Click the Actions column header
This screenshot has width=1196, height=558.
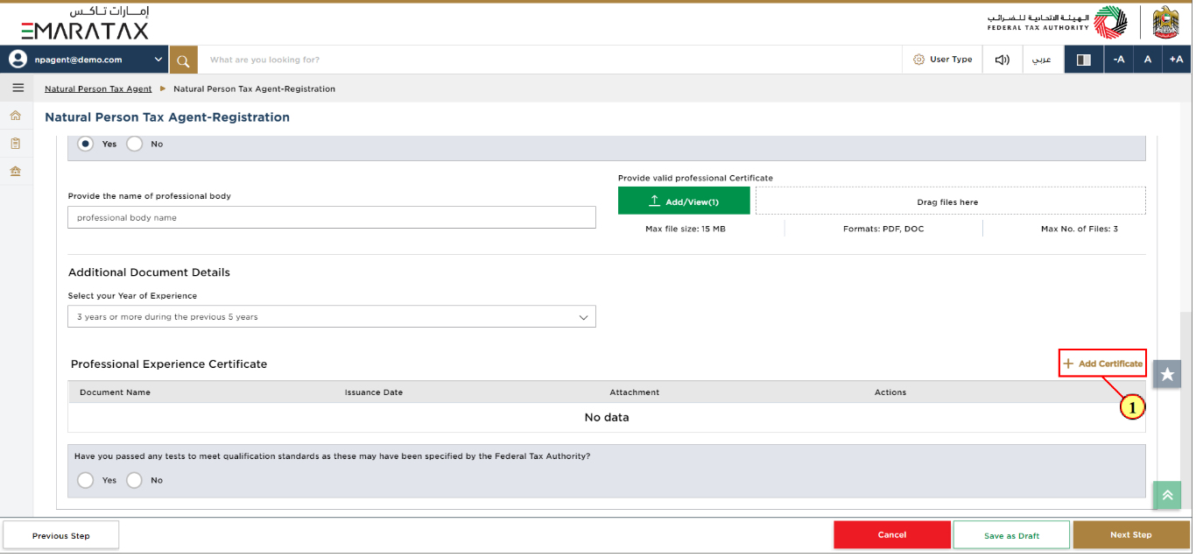890,392
